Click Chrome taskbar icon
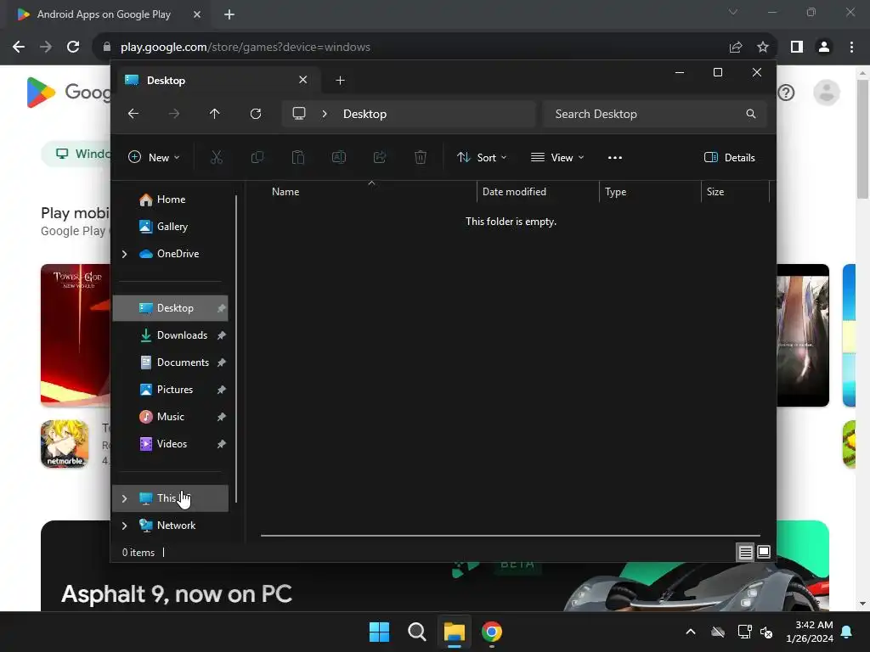Image resolution: width=870 pixels, height=652 pixels. [x=492, y=632]
